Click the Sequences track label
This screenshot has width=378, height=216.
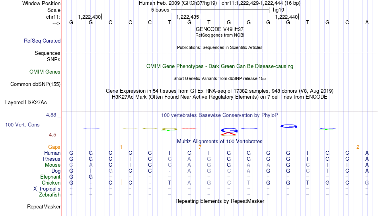[47, 53]
